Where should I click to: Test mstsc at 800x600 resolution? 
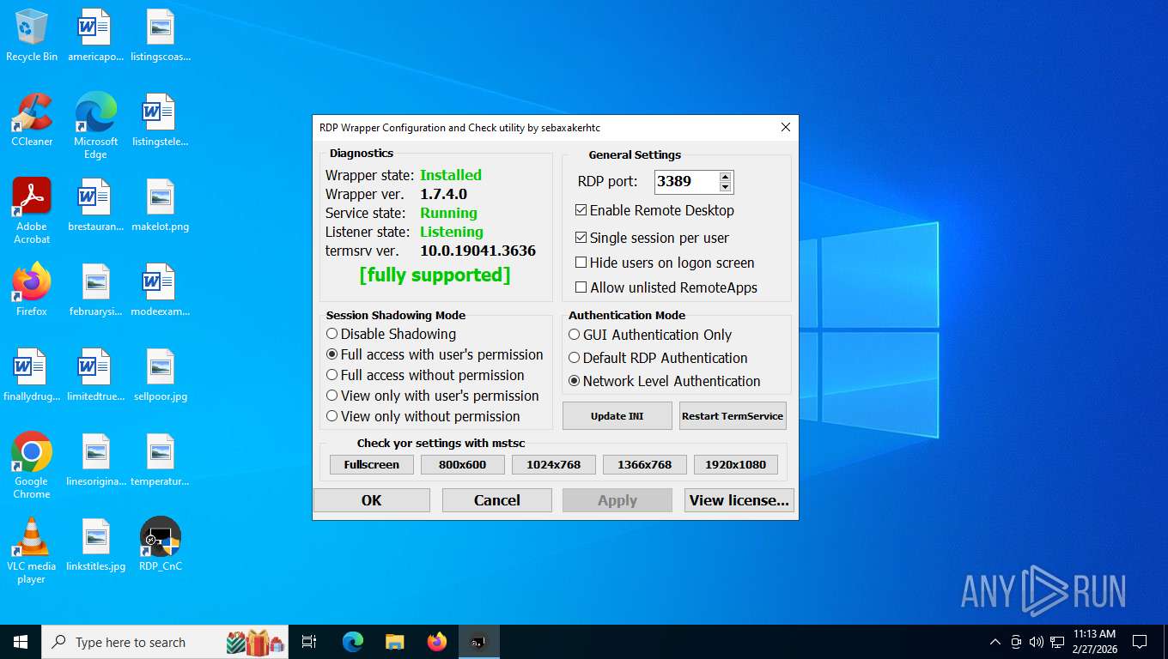pos(463,464)
